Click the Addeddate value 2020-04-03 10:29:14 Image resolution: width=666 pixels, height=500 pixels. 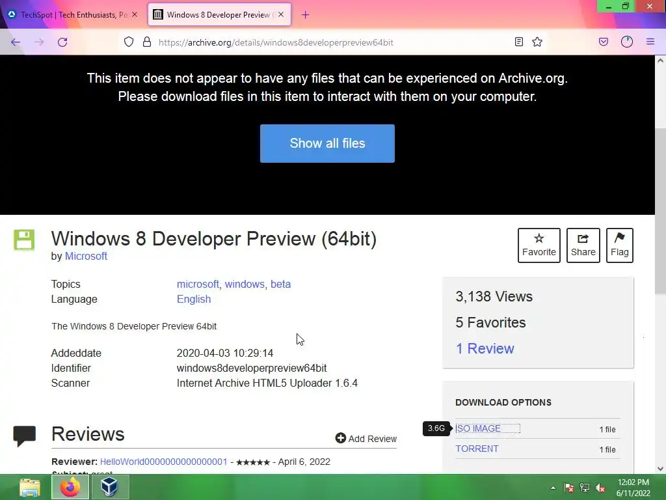pyautogui.click(x=224, y=354)
